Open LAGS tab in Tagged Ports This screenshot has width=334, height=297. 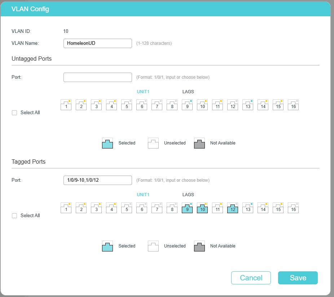[x=188, y=195]
